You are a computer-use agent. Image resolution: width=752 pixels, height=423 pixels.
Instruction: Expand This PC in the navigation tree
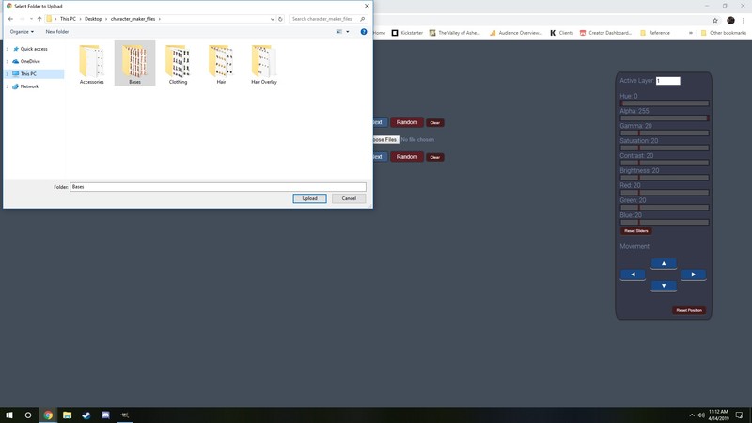pyautogui.click(x=8, y=74)
